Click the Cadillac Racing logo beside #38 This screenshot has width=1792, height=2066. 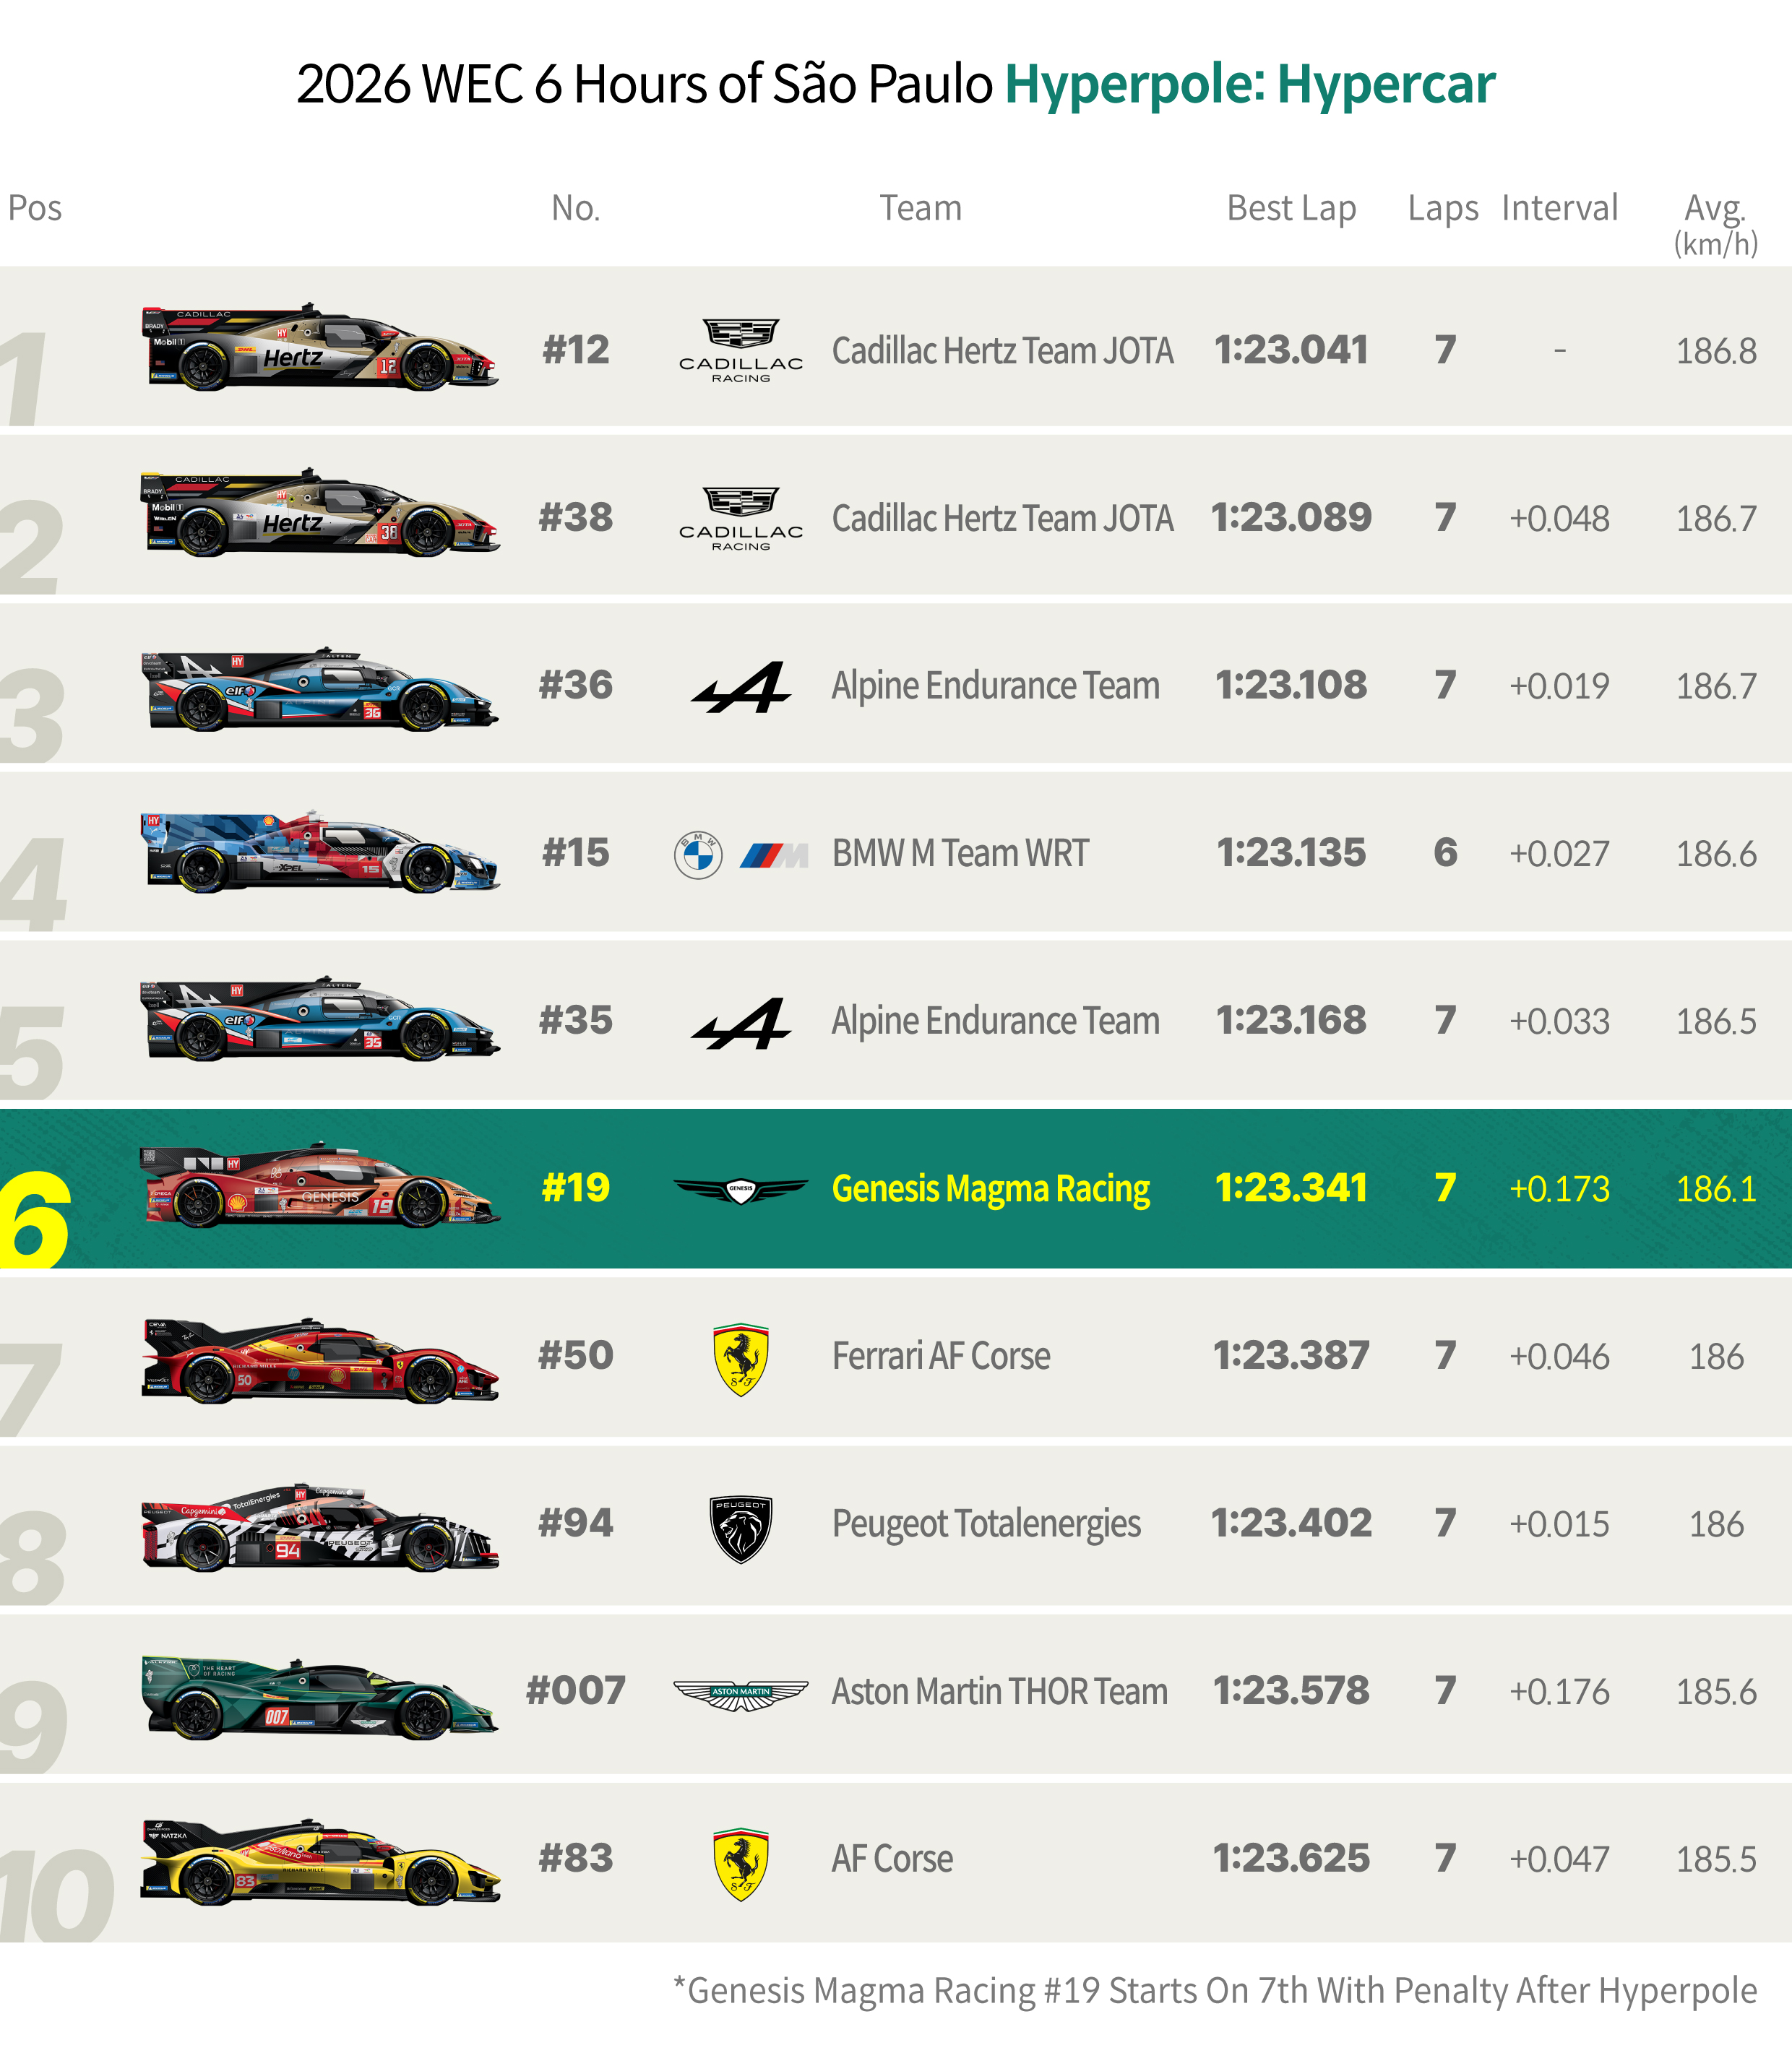click(x=741, y=518)
